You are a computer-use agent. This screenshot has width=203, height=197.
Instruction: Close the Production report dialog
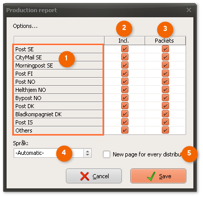tap(189, 10)
